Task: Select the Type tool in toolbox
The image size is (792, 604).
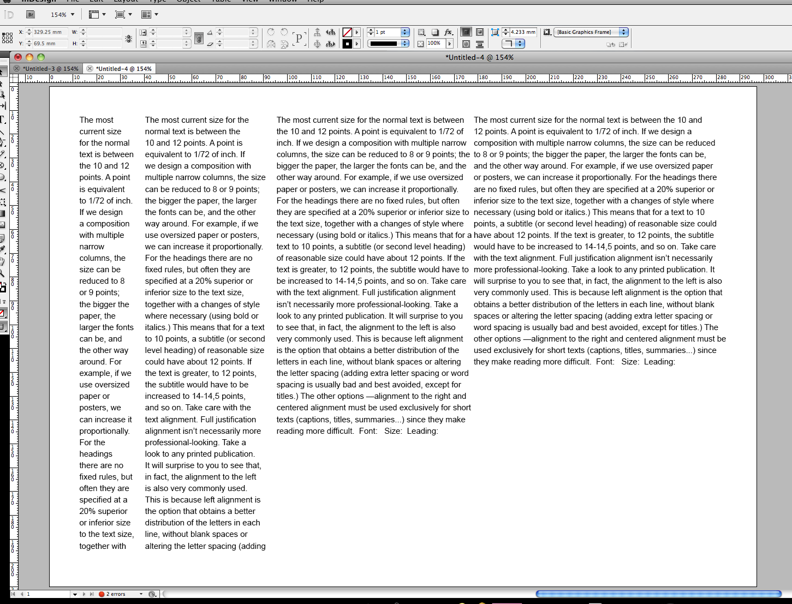Action: 3,119
